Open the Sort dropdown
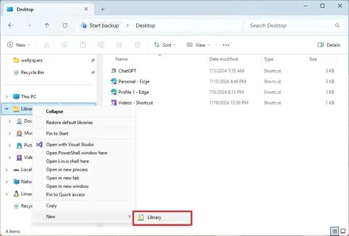The image size is (349, 236). [x=165, y=45]
